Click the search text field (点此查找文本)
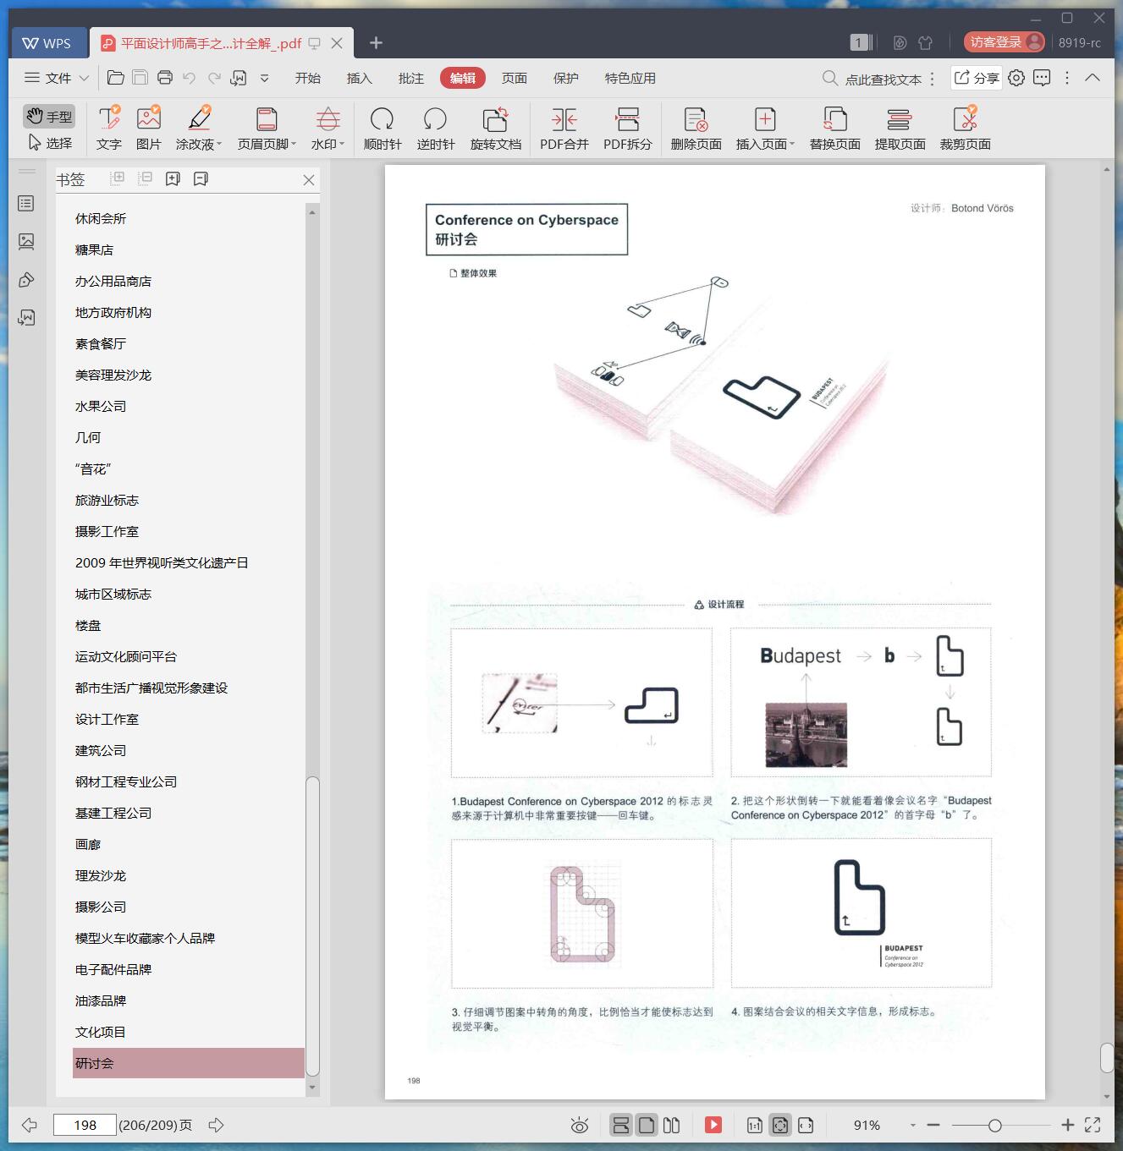Image resolution: width=1123 pixels, height=1151 pixels. (884, 79)
